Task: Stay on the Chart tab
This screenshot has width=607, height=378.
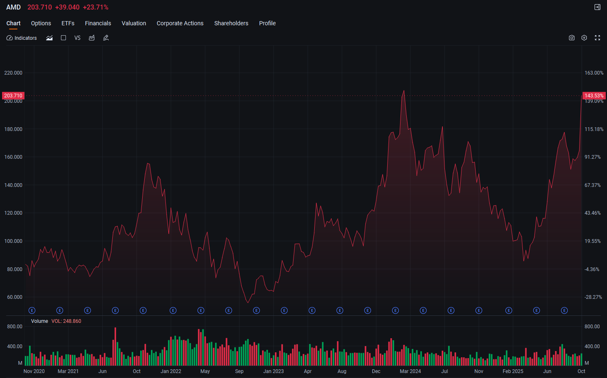Action: tap(13, 23)
